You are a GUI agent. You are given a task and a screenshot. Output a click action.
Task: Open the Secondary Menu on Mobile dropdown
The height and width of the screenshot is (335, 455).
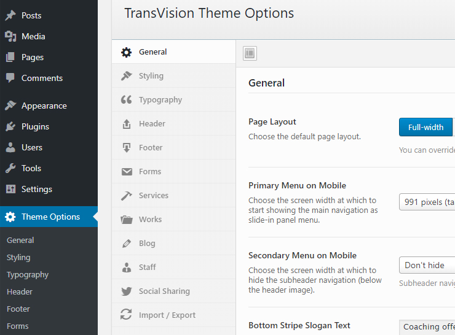tap(427, 265)
